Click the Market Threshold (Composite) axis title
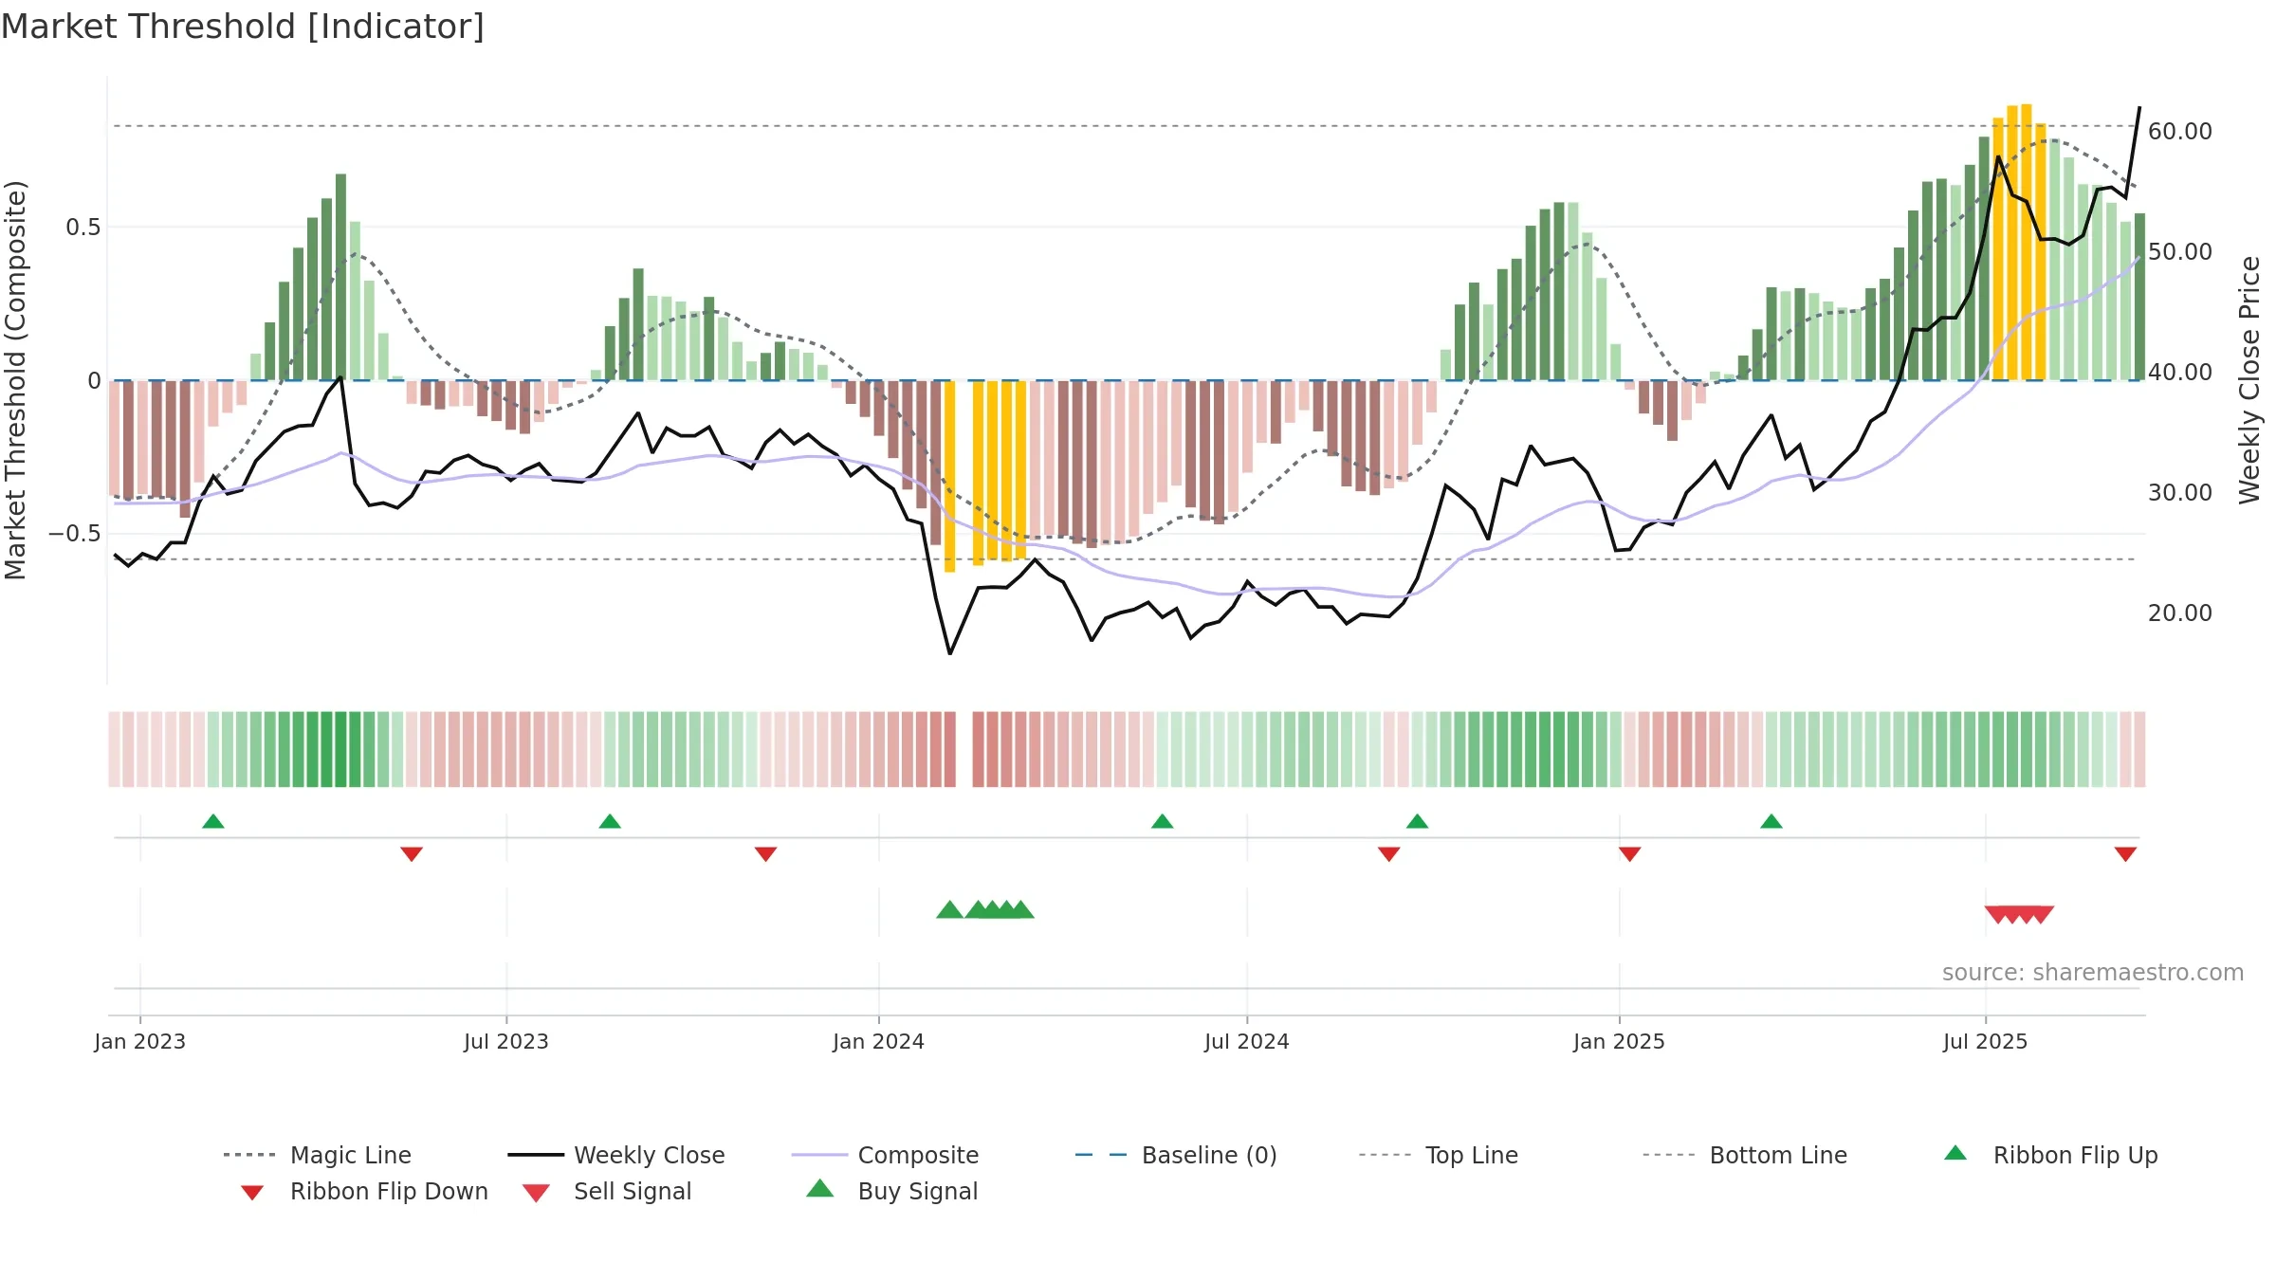Viewport: 2276px width, 1280px height. tap(15, 379)
